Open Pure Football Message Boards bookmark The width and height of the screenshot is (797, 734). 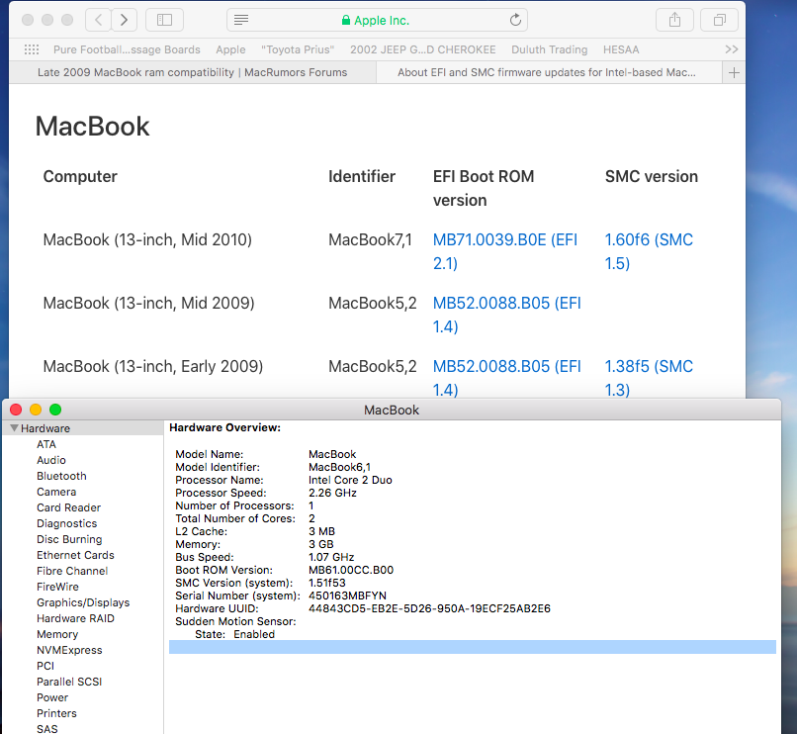click(x=127, y=49)
